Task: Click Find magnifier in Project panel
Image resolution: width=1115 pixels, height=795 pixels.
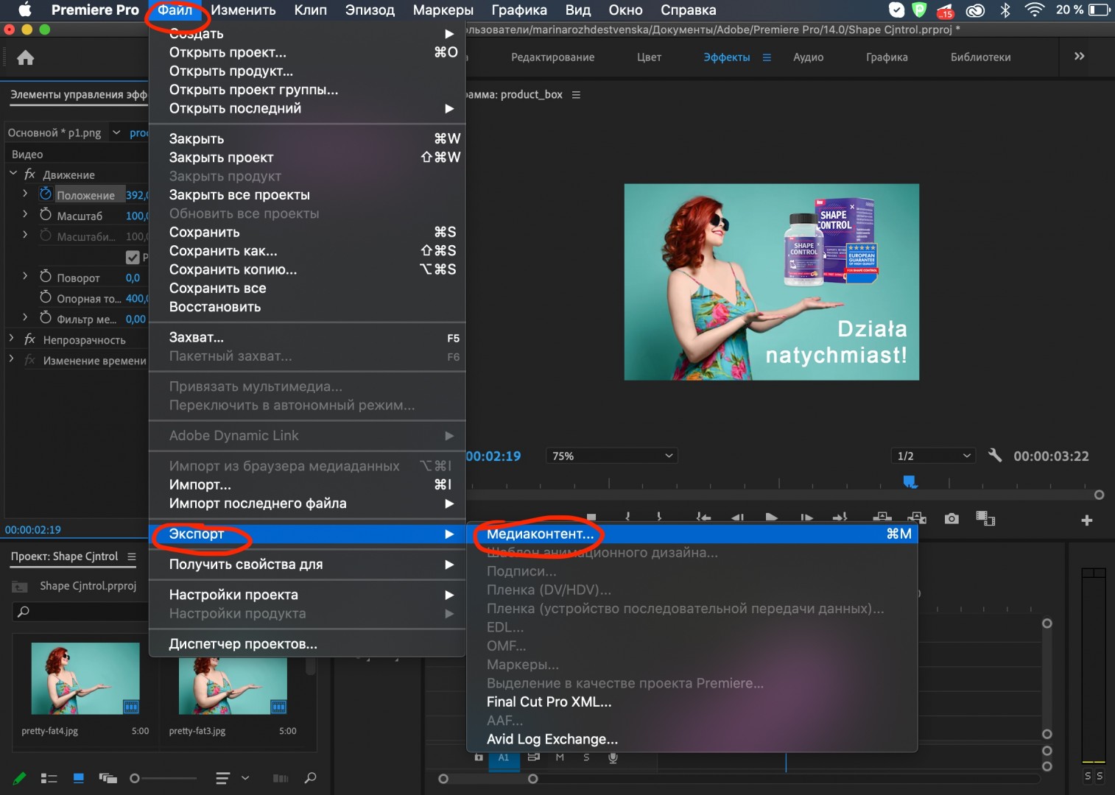Action: click(x=310, y=778)
